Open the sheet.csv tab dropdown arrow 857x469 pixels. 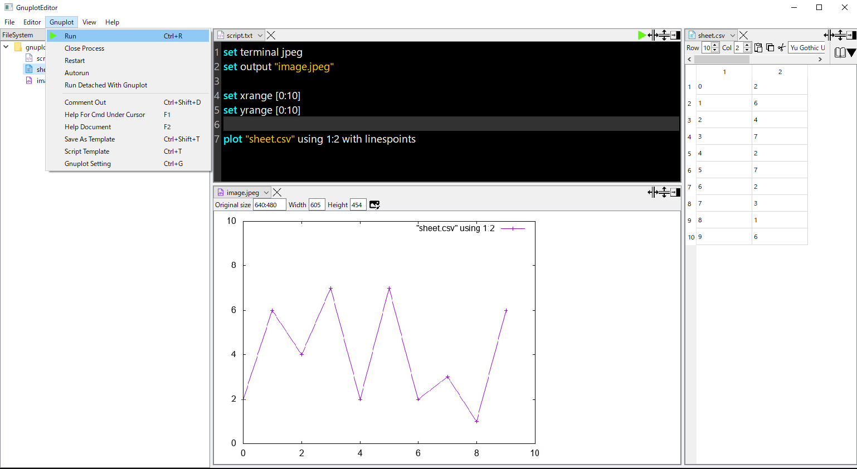(x=733, y=35)
